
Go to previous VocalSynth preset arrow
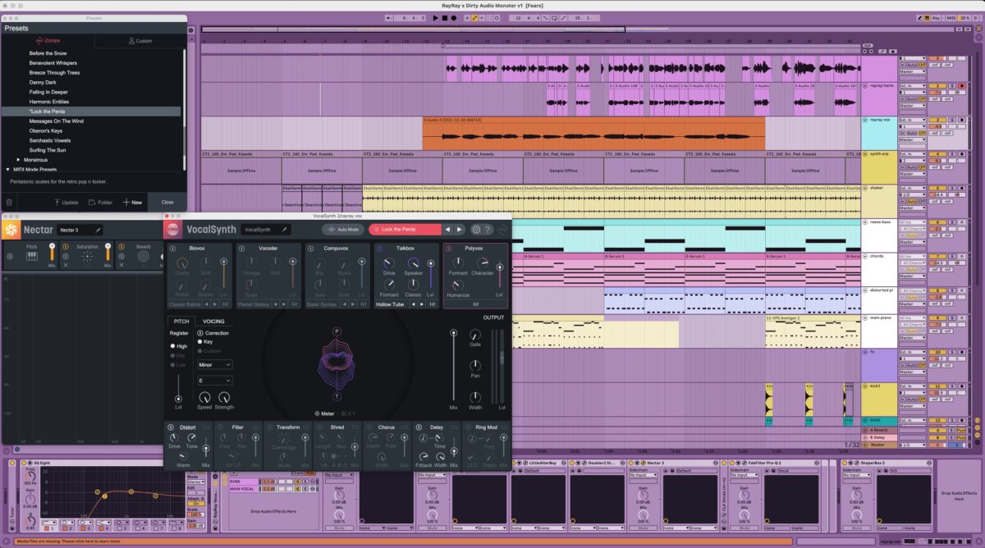pyautogui.click(x=447, y=230)
